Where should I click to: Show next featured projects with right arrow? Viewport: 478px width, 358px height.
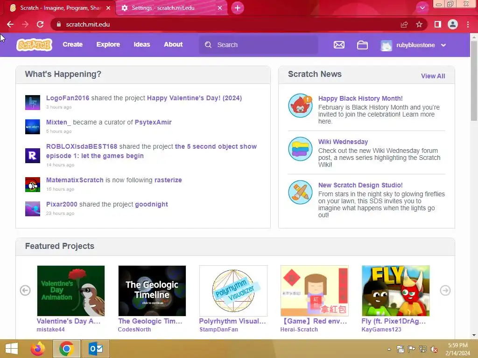click(x=445, y=290)
